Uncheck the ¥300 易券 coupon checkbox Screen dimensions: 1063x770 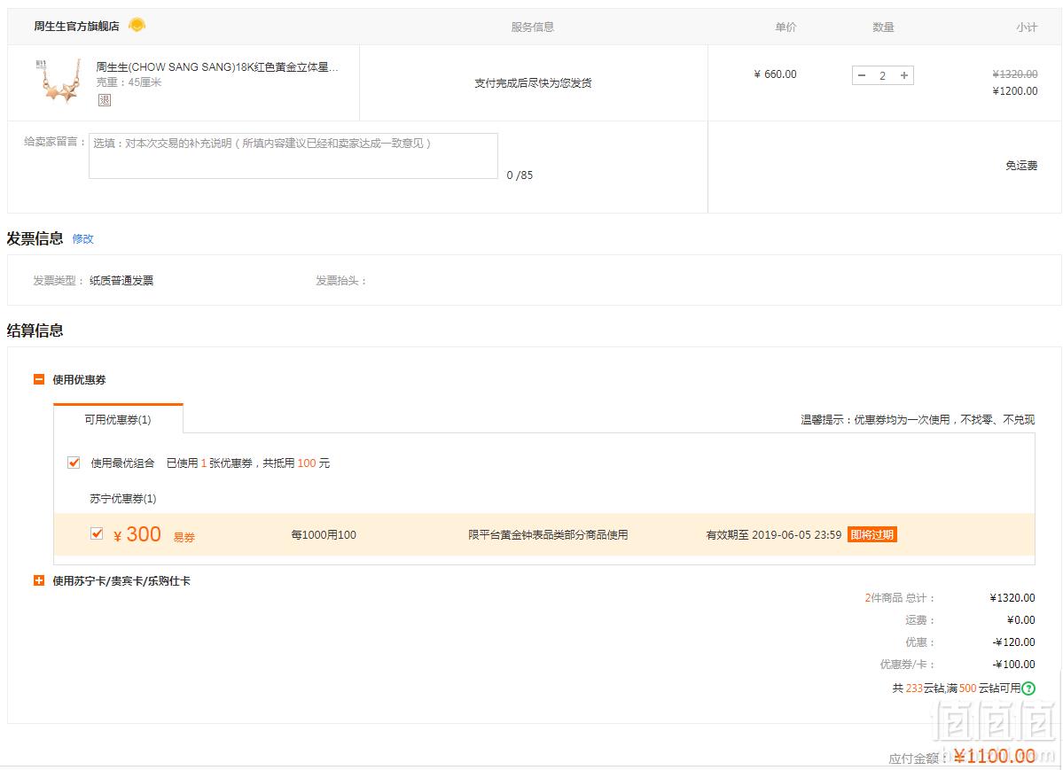[97, 533]
